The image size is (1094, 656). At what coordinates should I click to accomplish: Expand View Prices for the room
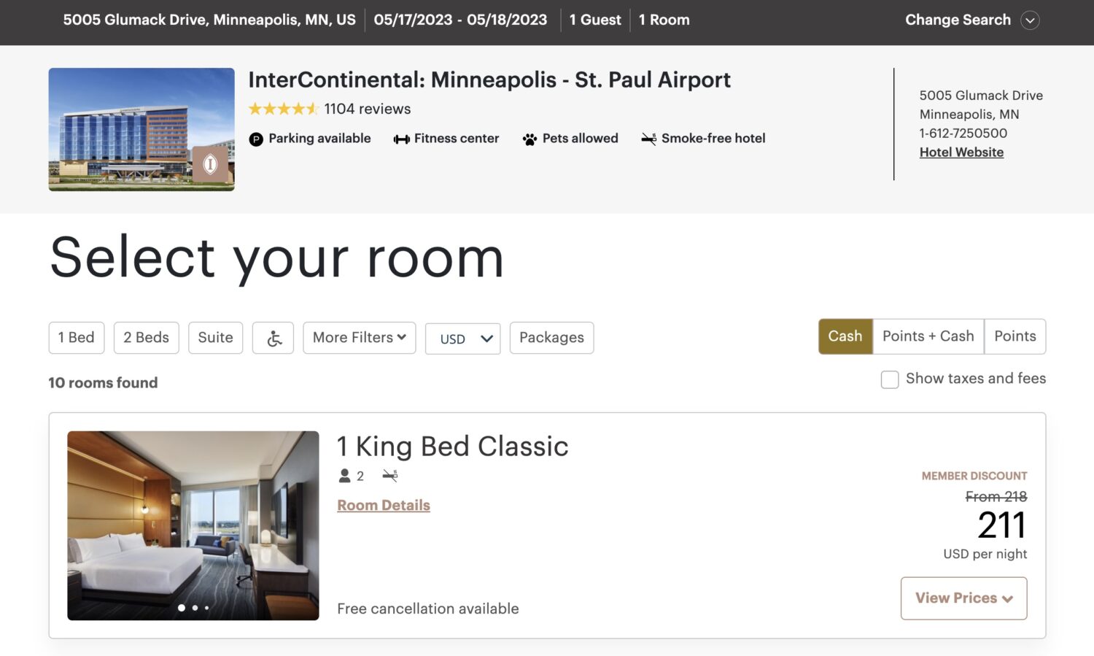963,598
